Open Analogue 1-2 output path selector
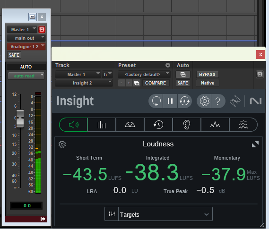Viewport: 269px width, 229px height. coord(26,47)
